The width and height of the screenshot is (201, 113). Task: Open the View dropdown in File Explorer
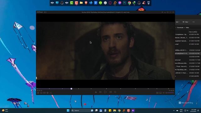[186, 22]
